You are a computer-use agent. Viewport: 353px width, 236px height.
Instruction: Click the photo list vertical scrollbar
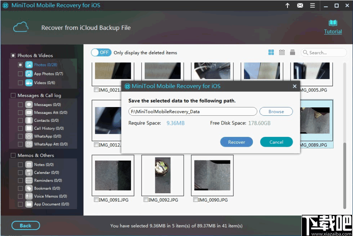[344, 175]
